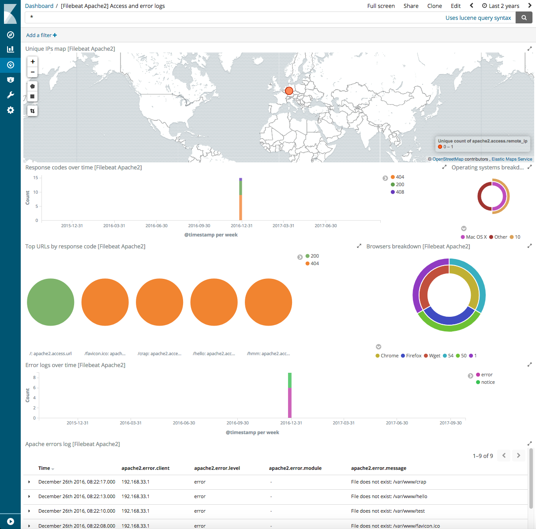This screenshot has width=536, height=529.
Task: Open Dev Tools from the sidebar
Action: [x=10, y=94]
